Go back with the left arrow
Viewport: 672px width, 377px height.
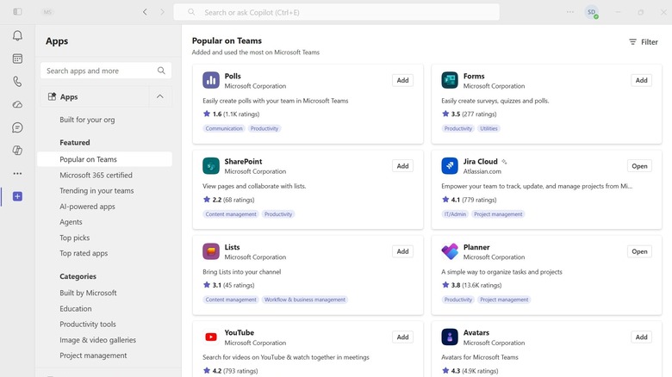click(145, 12)
